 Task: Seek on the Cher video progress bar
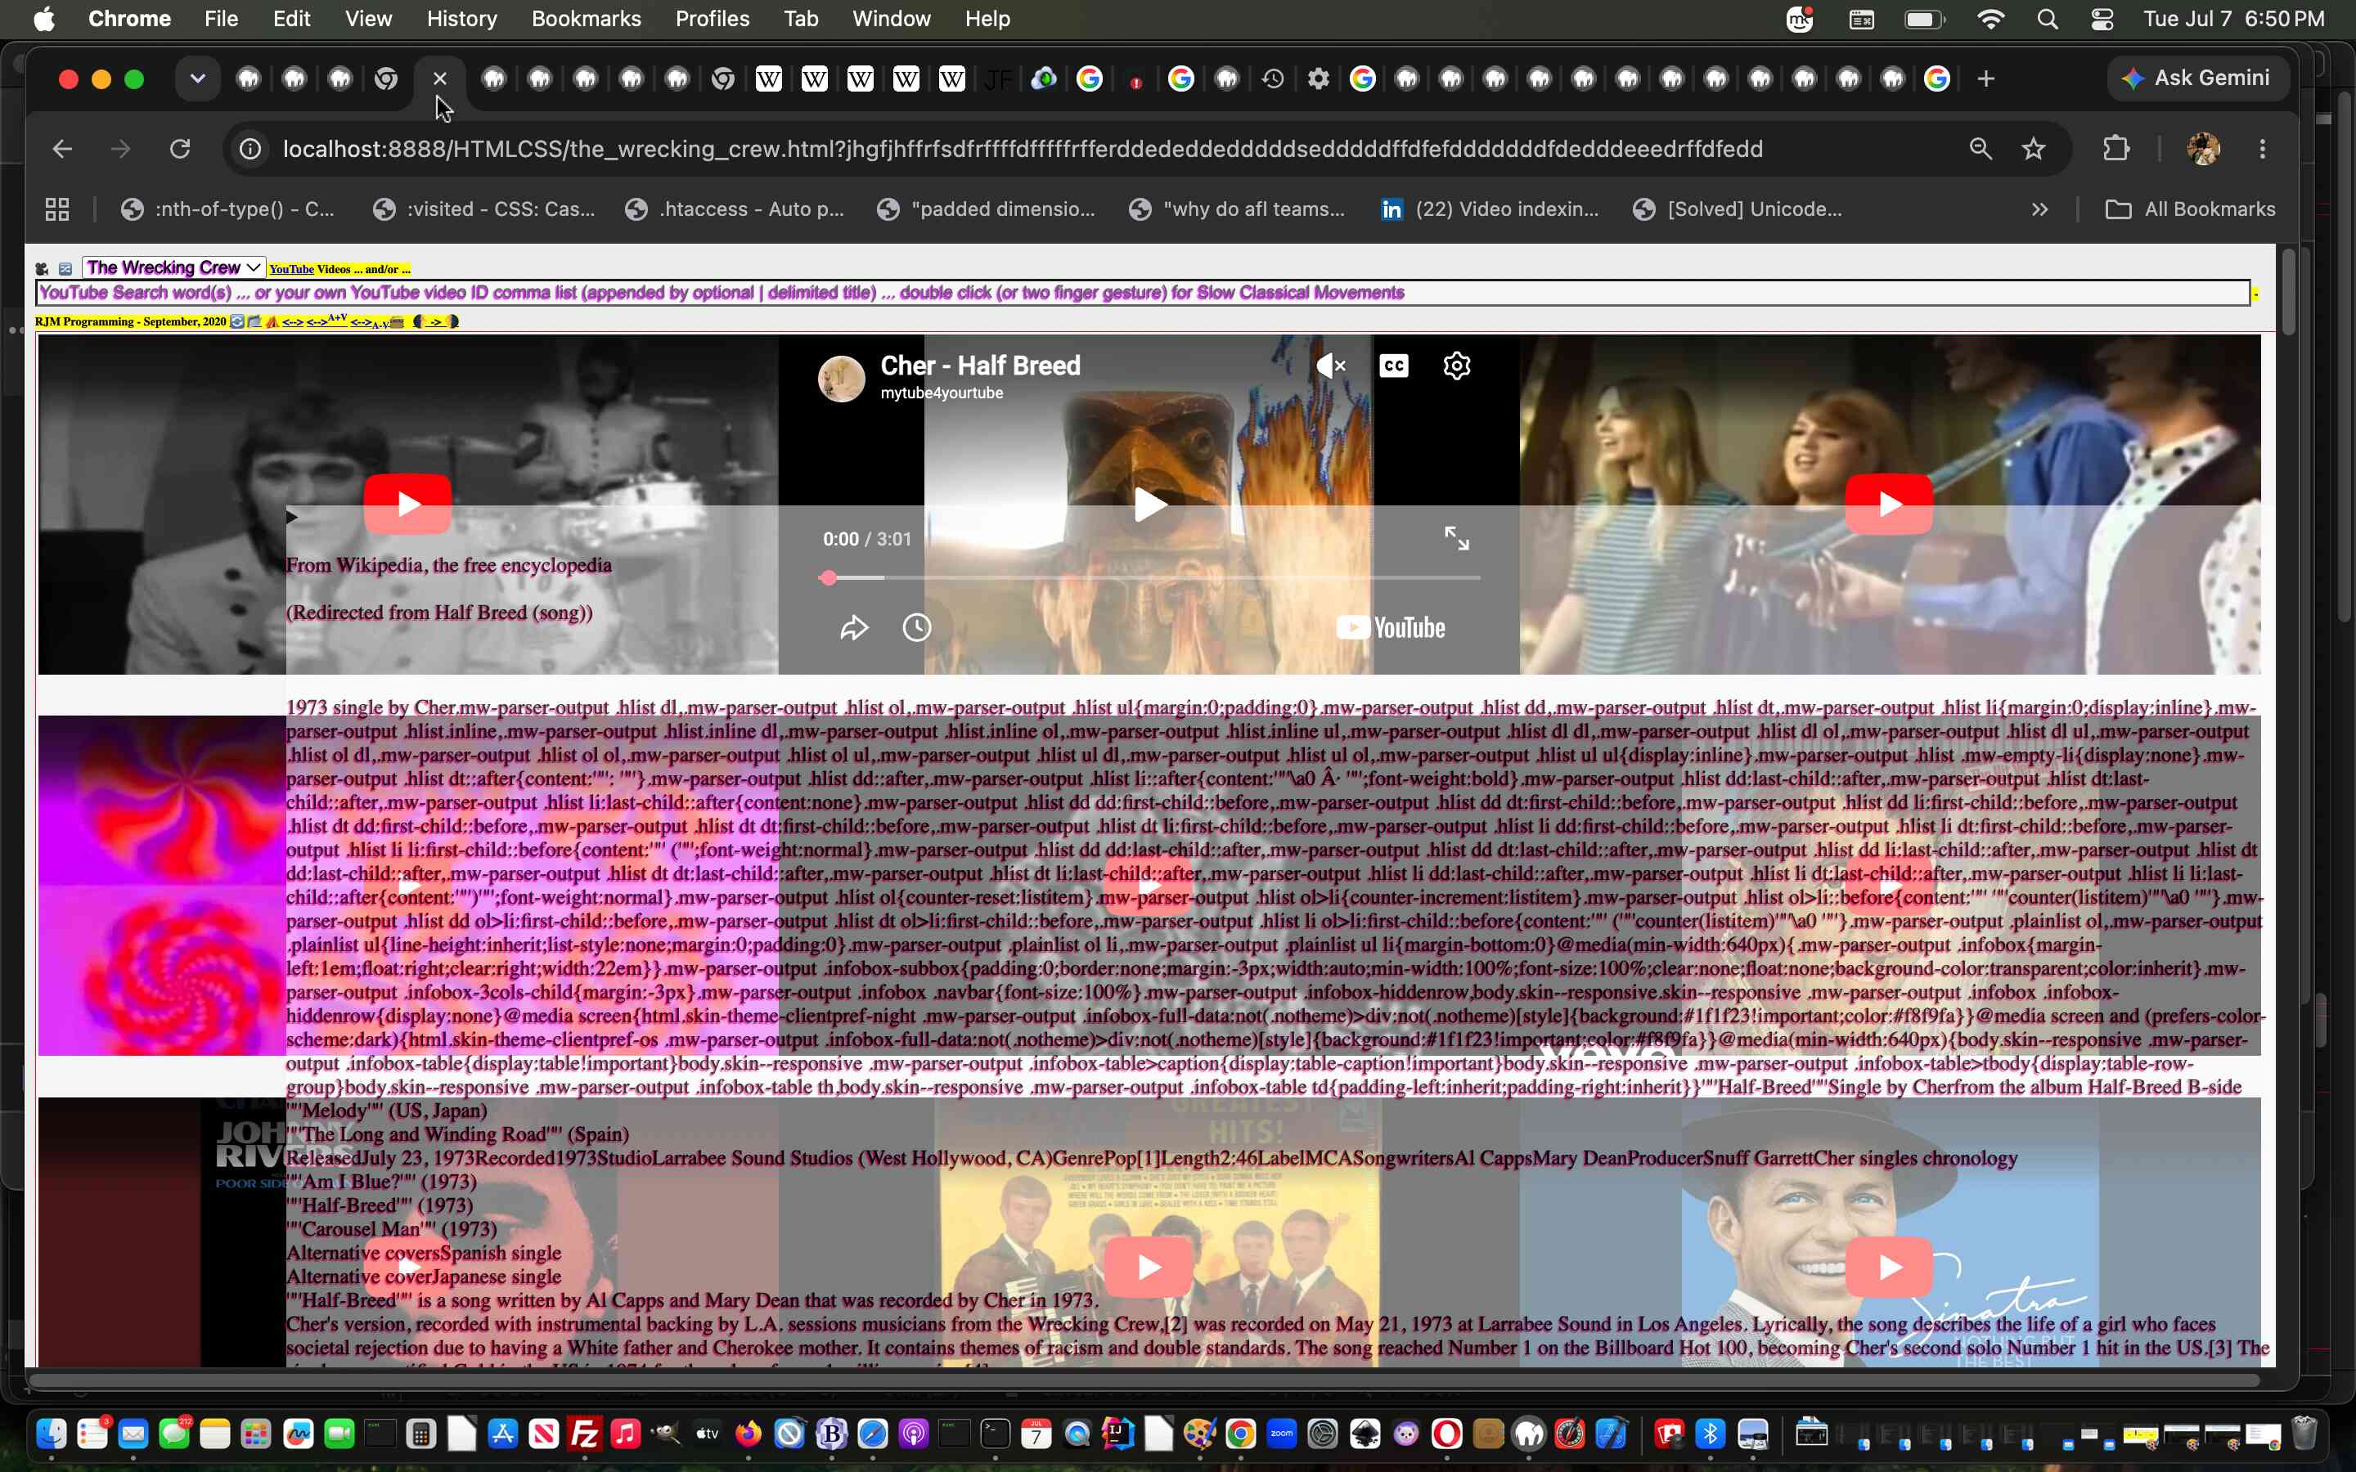point(1149,578)
